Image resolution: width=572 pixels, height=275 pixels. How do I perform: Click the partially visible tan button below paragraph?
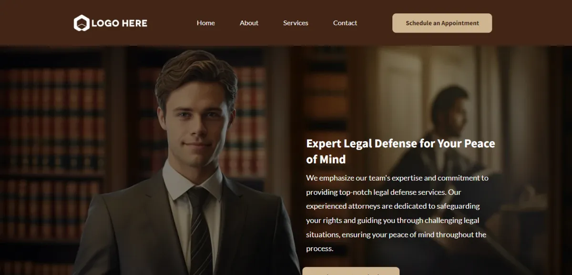pyautogui.click(x=351, y=271)
